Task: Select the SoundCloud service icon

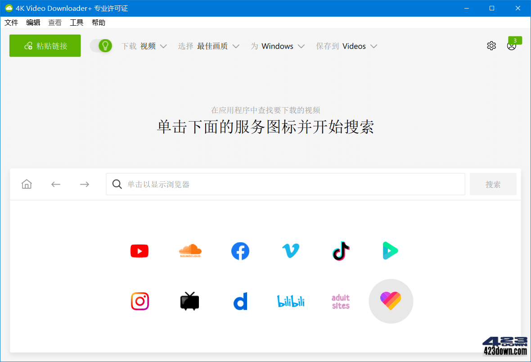Action: (x=190, y=251)
